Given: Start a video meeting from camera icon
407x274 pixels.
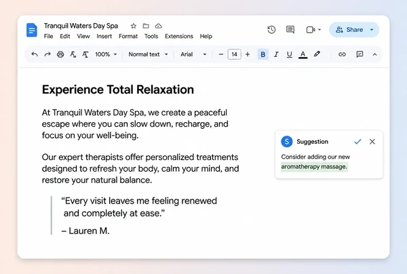Looking at the screenshot, I should [x=311, y=30].
